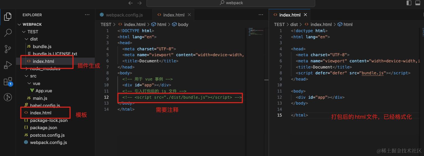Click line number 15 in right editor
The image size is (424, 156).
tap(279, 115)
